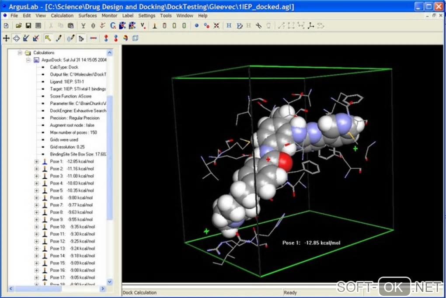Click the tree panel vertical scrollbar down arrow
Viewport: 446px width, 298px height.
[x=110, y=282]
